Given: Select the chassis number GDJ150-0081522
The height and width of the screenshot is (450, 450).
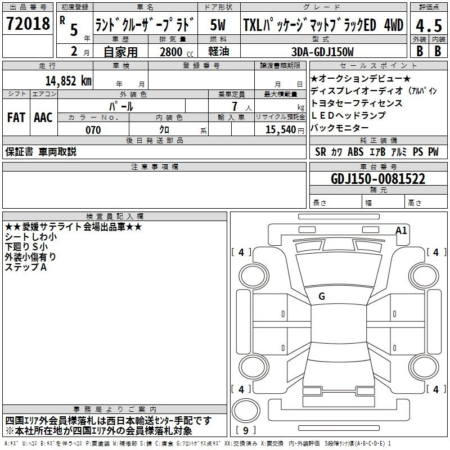Looking at the screenshot, I should coord(378,179).
